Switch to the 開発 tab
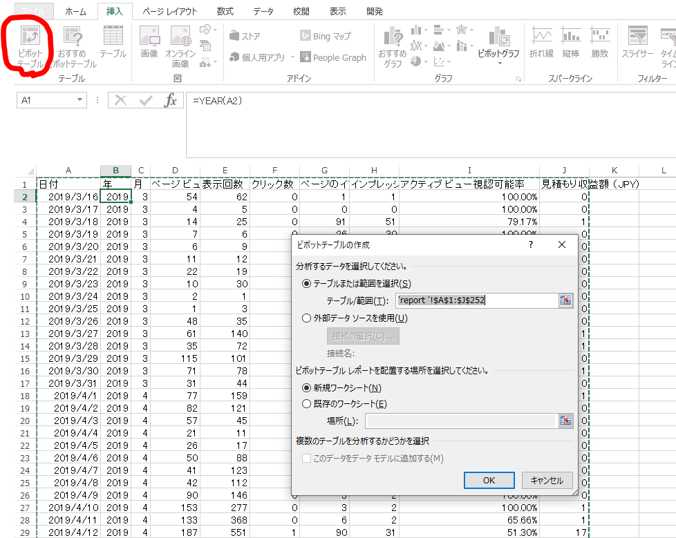676x538 pixels. 374,12
